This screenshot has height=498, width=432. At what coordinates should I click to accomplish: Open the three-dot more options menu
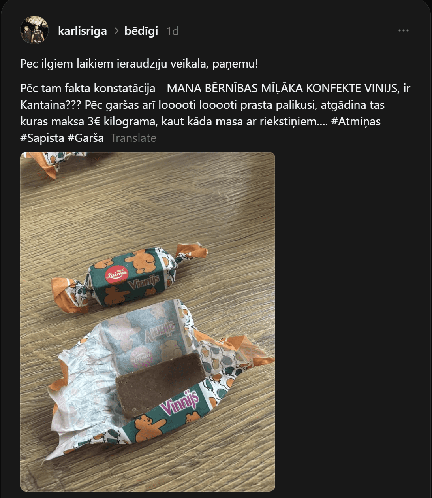(403, 30)
